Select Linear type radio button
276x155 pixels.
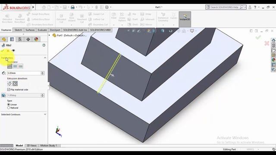pos(9,104)
